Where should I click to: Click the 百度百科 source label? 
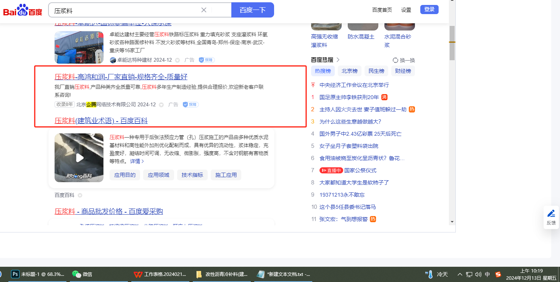65,195
